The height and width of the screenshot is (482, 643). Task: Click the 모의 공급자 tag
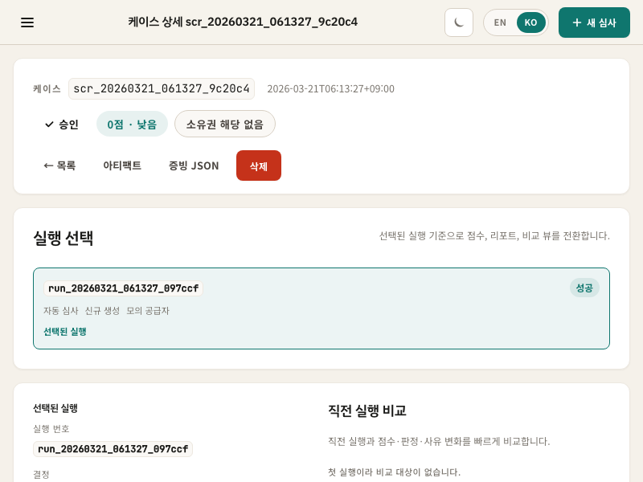pyautogui.click(x=148, y=311)
